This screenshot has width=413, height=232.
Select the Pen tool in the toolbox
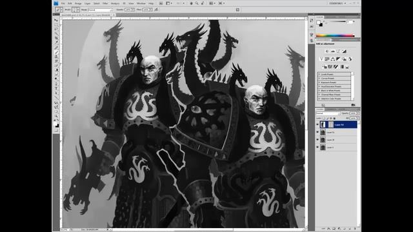(x=56, y=83)
